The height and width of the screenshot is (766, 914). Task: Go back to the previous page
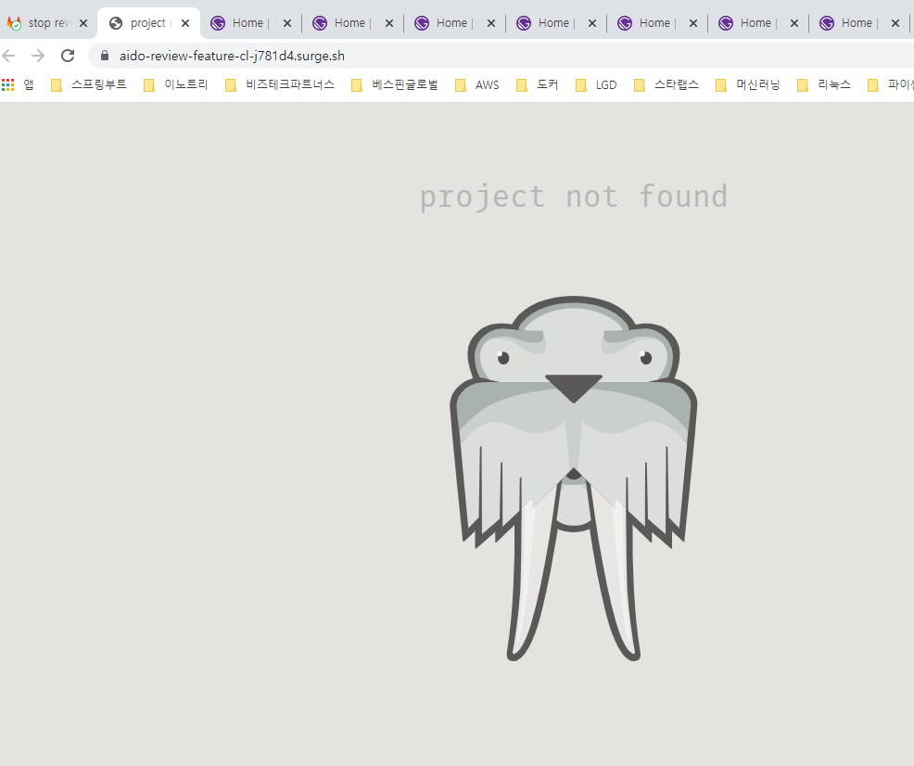point(8,56)
